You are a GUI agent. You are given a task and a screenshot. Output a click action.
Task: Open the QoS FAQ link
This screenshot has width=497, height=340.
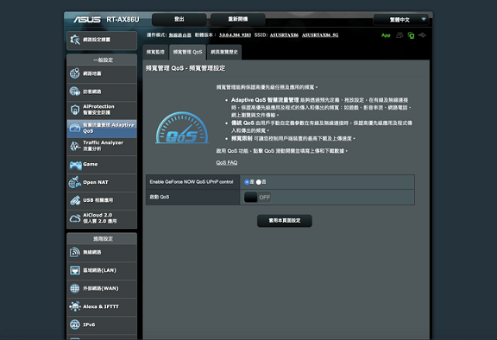click(227, 162)
